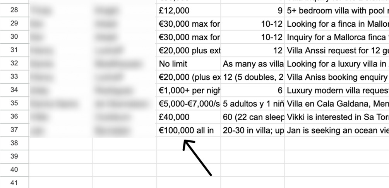Select the 'No limit' budget cell
The width and height of the screenshot is (389, 188).
click(189, 64)
